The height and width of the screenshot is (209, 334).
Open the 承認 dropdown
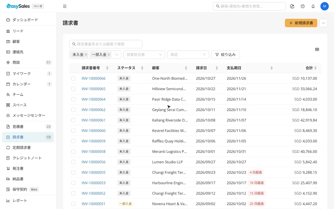tap(188, 55)
